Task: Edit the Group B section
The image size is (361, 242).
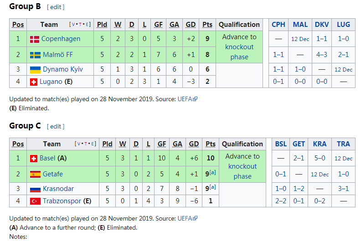Action: [56, 7]
